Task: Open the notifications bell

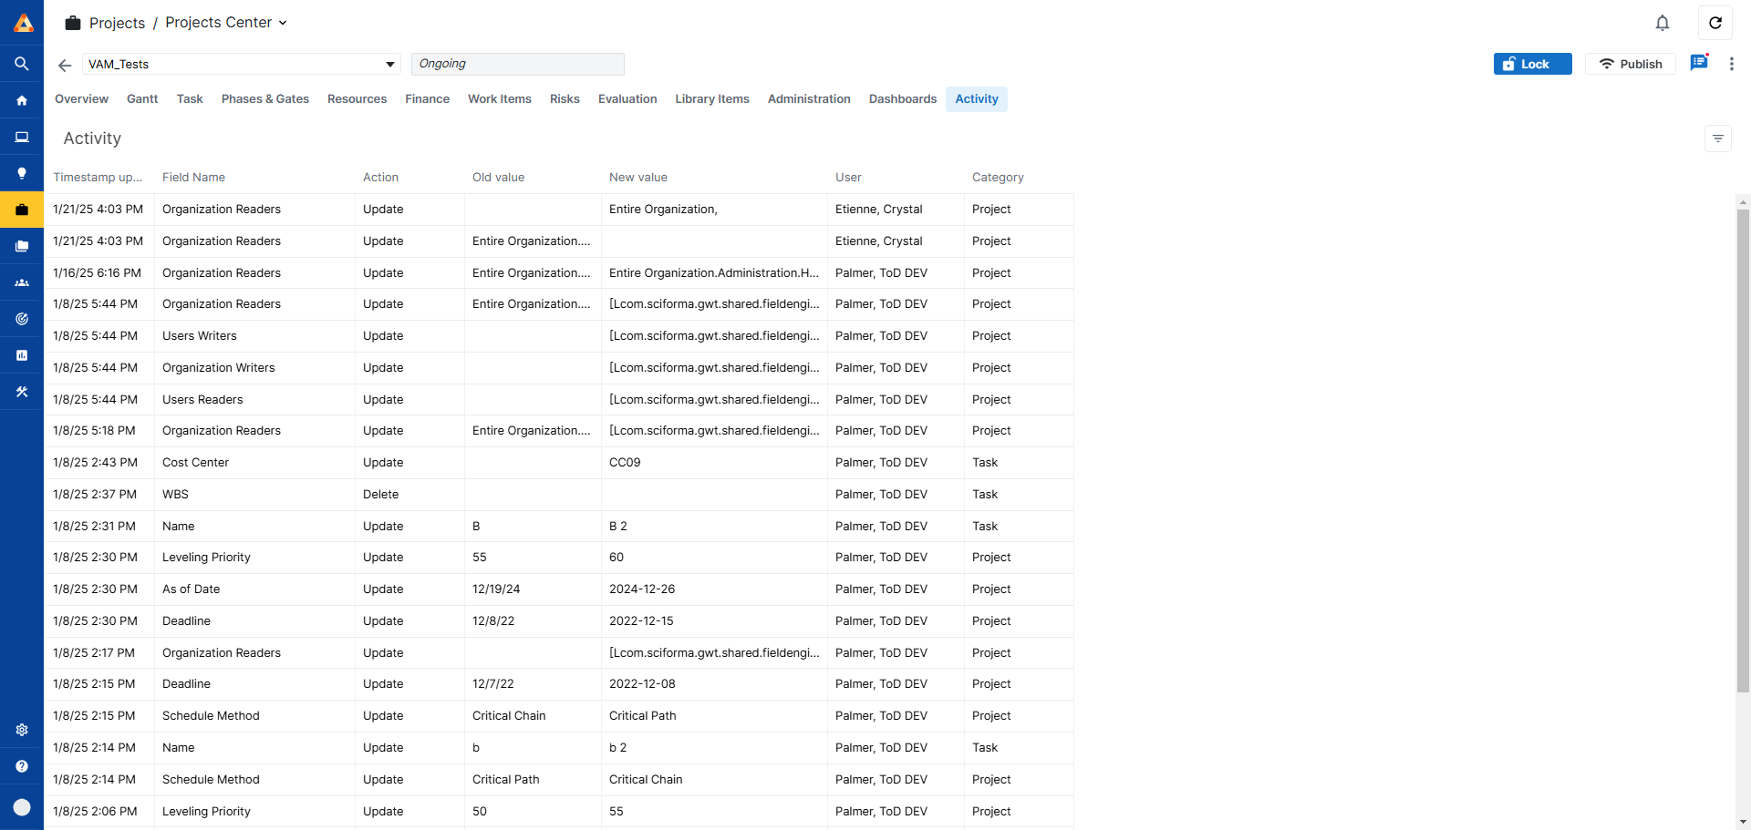Action: point(1663,23)
